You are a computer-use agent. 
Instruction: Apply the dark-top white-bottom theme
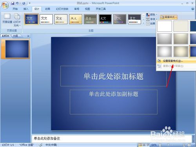pos(134,19)
